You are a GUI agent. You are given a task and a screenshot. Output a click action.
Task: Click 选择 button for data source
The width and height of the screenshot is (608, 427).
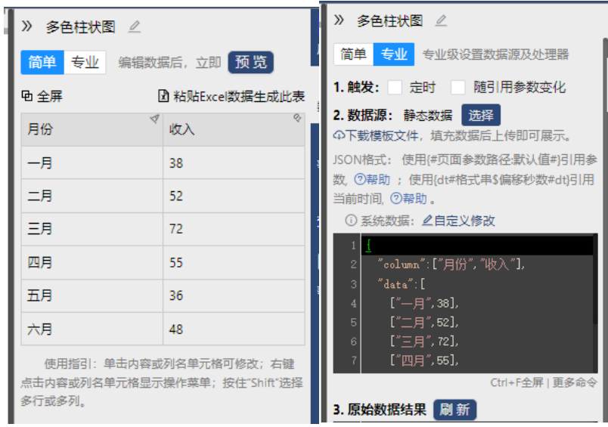click(x=481, y=115)
